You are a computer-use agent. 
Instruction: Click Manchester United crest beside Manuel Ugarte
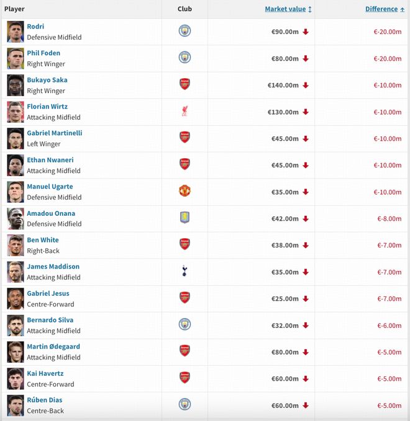184,191
